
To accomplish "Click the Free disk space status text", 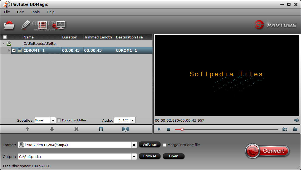I will (27, 166).
